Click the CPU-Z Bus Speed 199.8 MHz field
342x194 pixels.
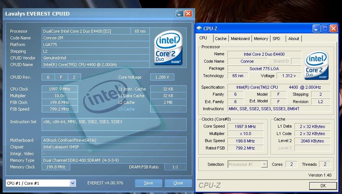coord(245,141)
